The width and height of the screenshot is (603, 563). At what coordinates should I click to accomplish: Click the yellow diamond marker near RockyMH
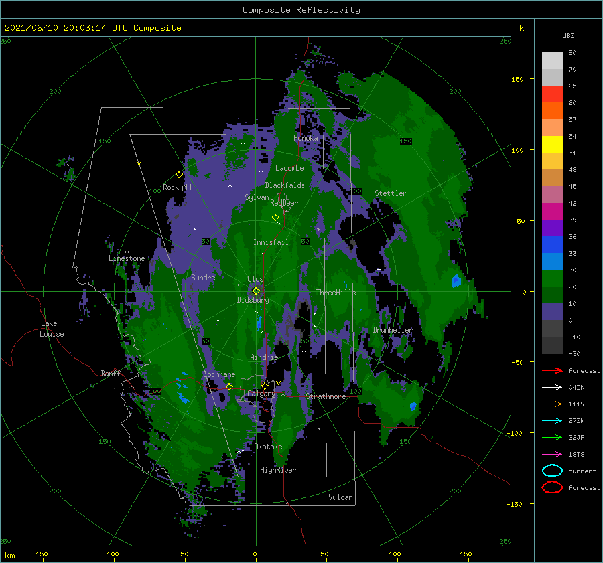179,175
